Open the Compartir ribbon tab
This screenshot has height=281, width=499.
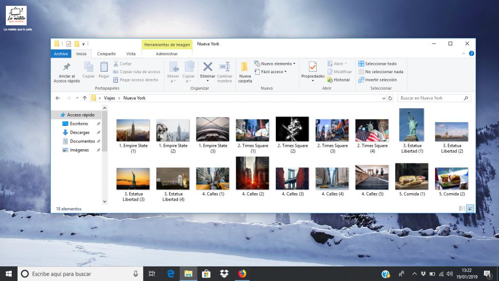106,54
